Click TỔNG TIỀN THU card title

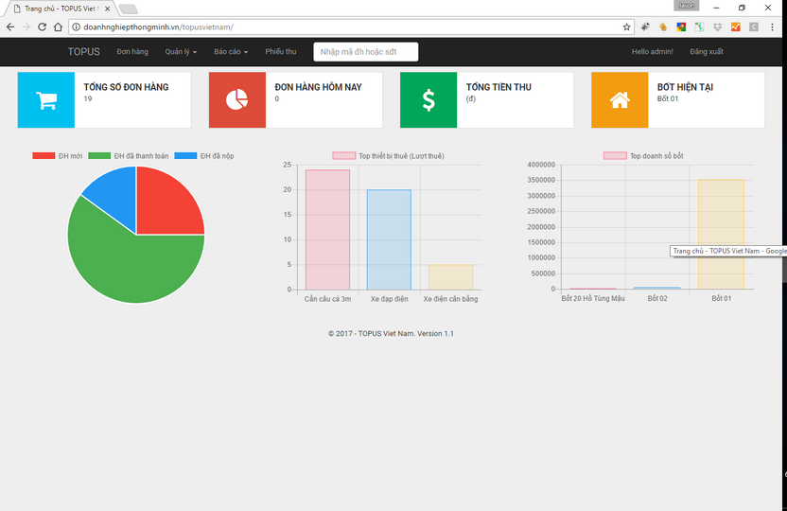tap(498, 87)
